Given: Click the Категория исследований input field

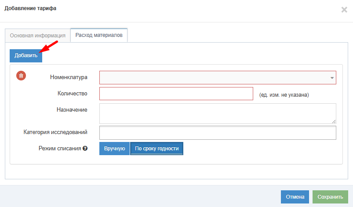Looking at the screenshot, I should [218, 132].
